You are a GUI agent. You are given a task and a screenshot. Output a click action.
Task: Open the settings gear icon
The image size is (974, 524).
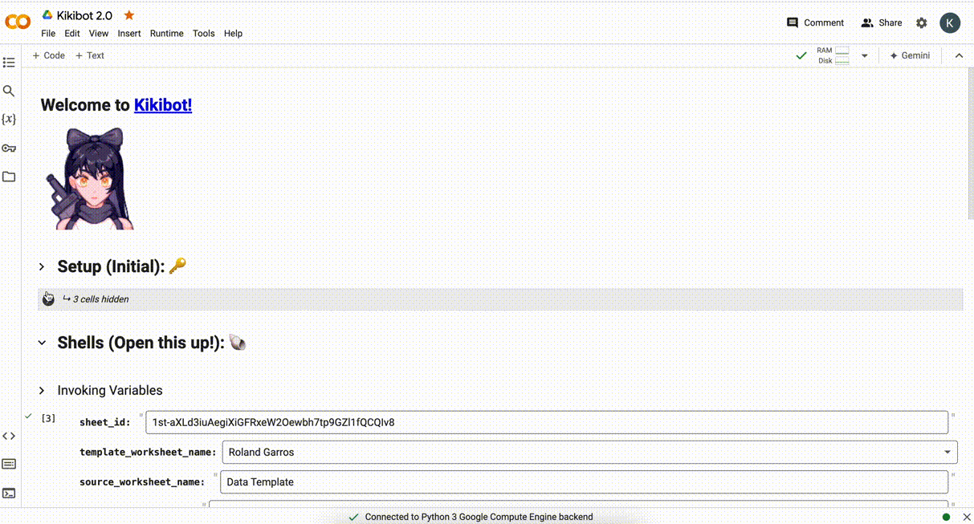[922, 22]
